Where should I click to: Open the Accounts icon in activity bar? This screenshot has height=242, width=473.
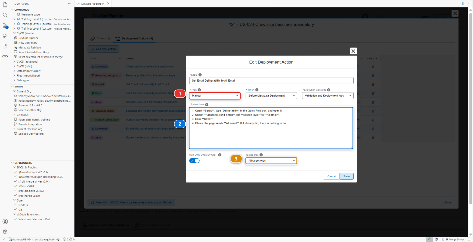tap(5, 222)
